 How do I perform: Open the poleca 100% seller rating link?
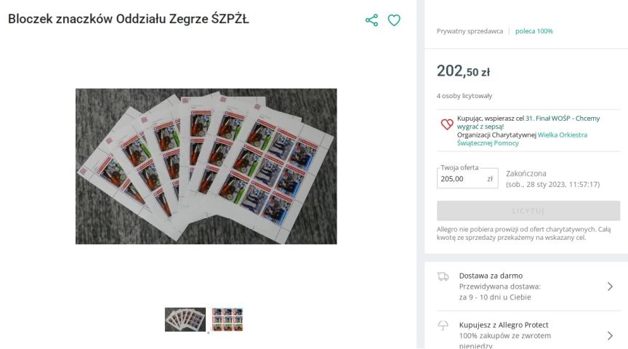pyautogui.click(x=534, y=31)
